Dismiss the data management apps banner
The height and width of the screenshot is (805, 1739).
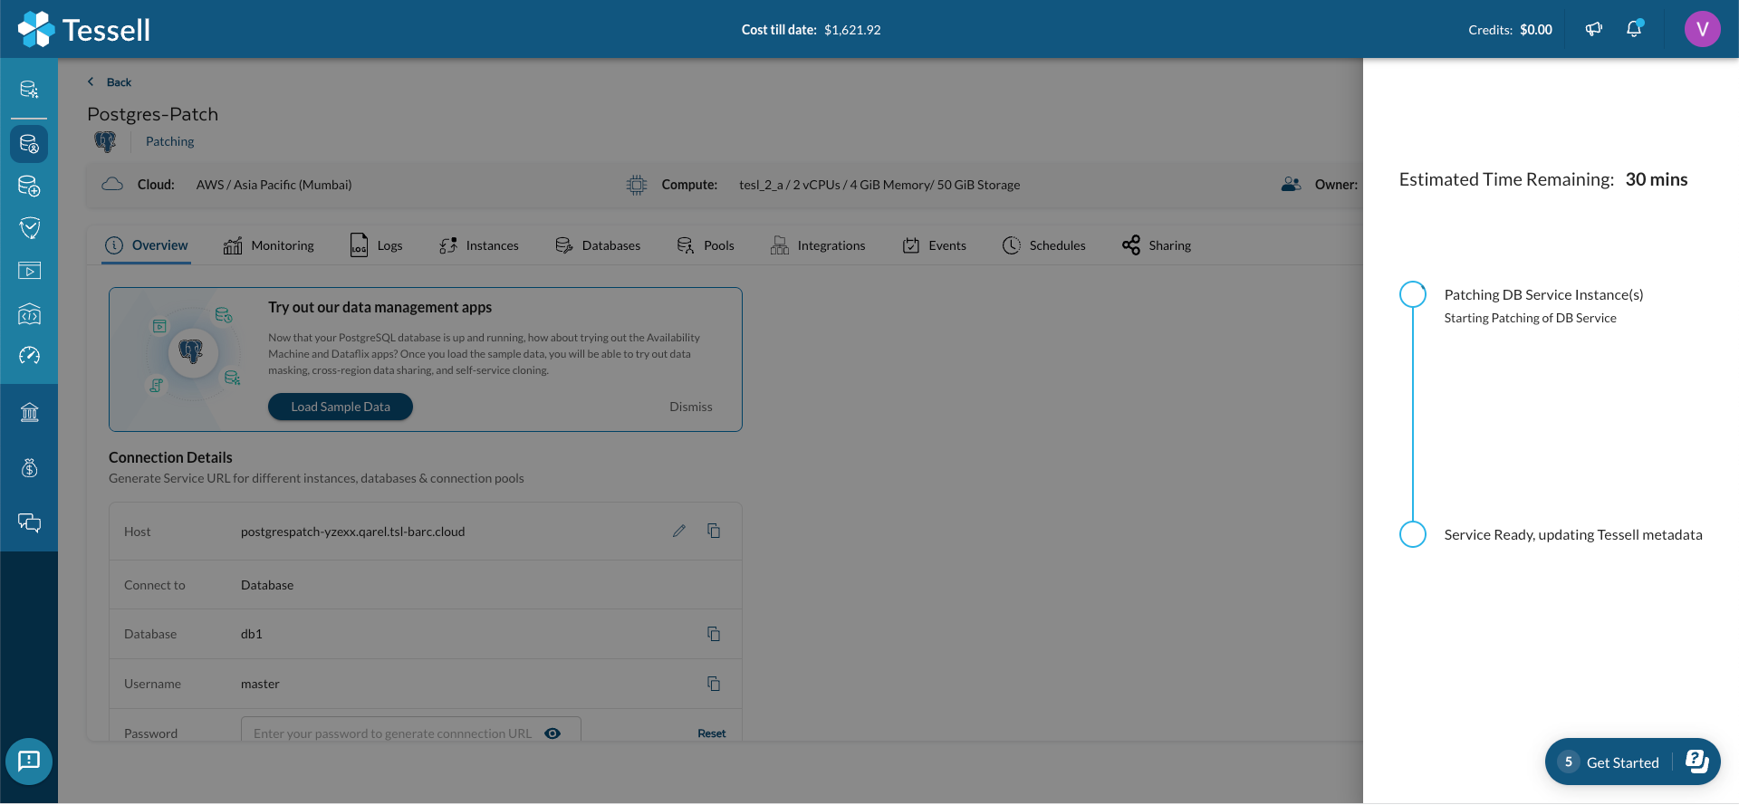click(691, 407)
